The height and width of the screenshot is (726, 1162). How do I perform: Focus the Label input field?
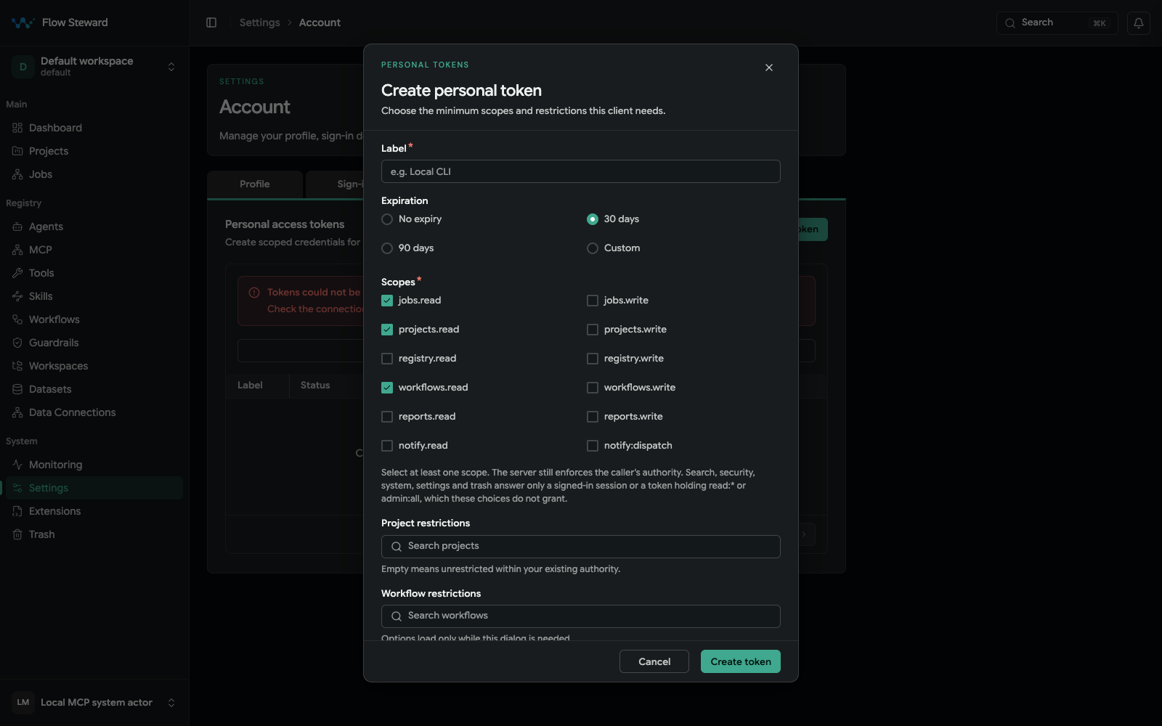[x=581, y=171]
